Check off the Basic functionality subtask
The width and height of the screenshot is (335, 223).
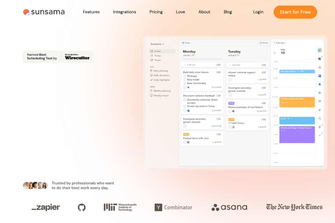coord(185,83)
